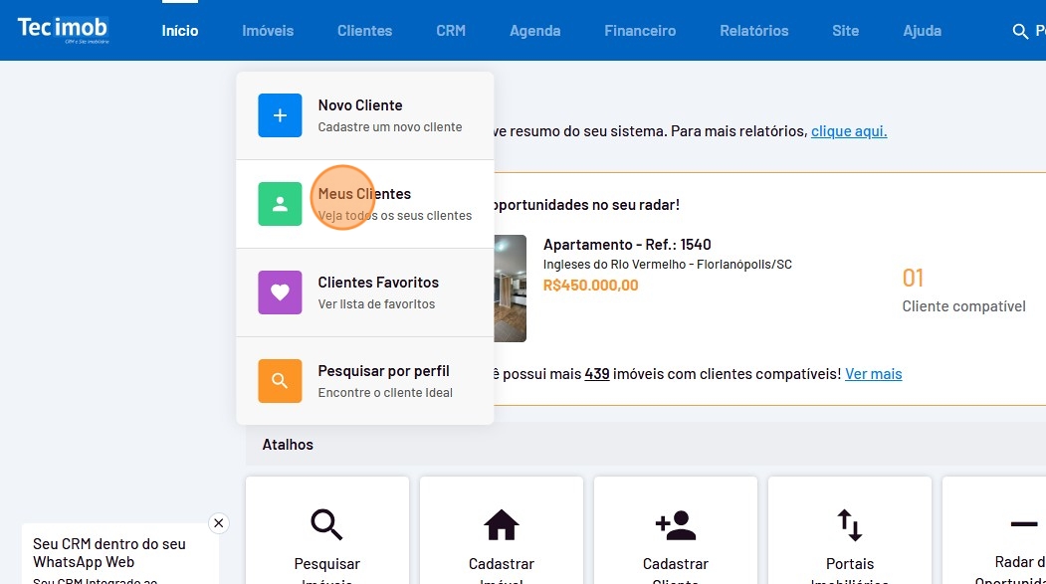Click the Cadastrar Imóvel house icon
The height and width of the screenshot is (584, 1046).
pyautogui.click(x=501, y=524)
